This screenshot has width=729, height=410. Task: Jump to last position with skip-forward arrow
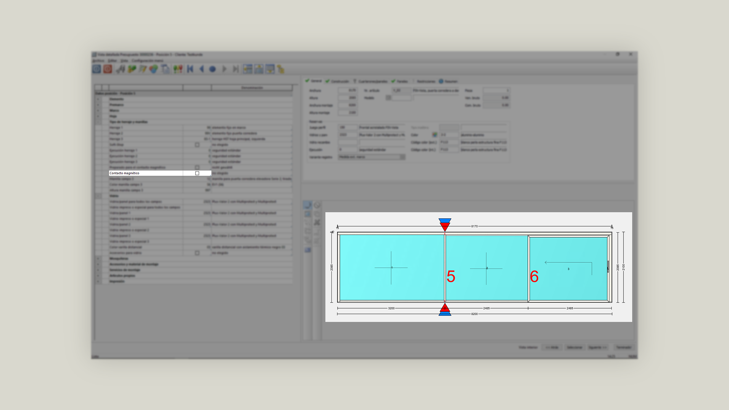[x=236, y=69]
